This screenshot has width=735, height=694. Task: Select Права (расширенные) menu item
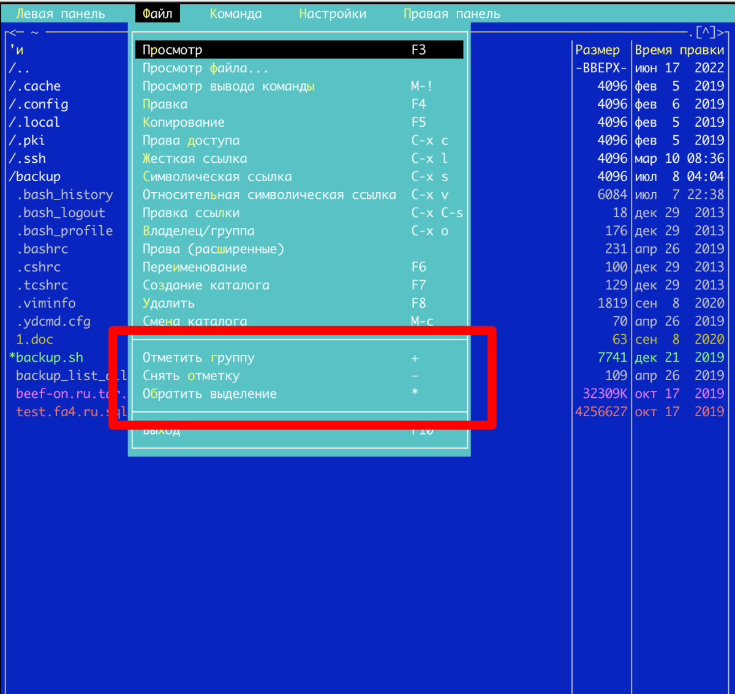coord(299,249)
